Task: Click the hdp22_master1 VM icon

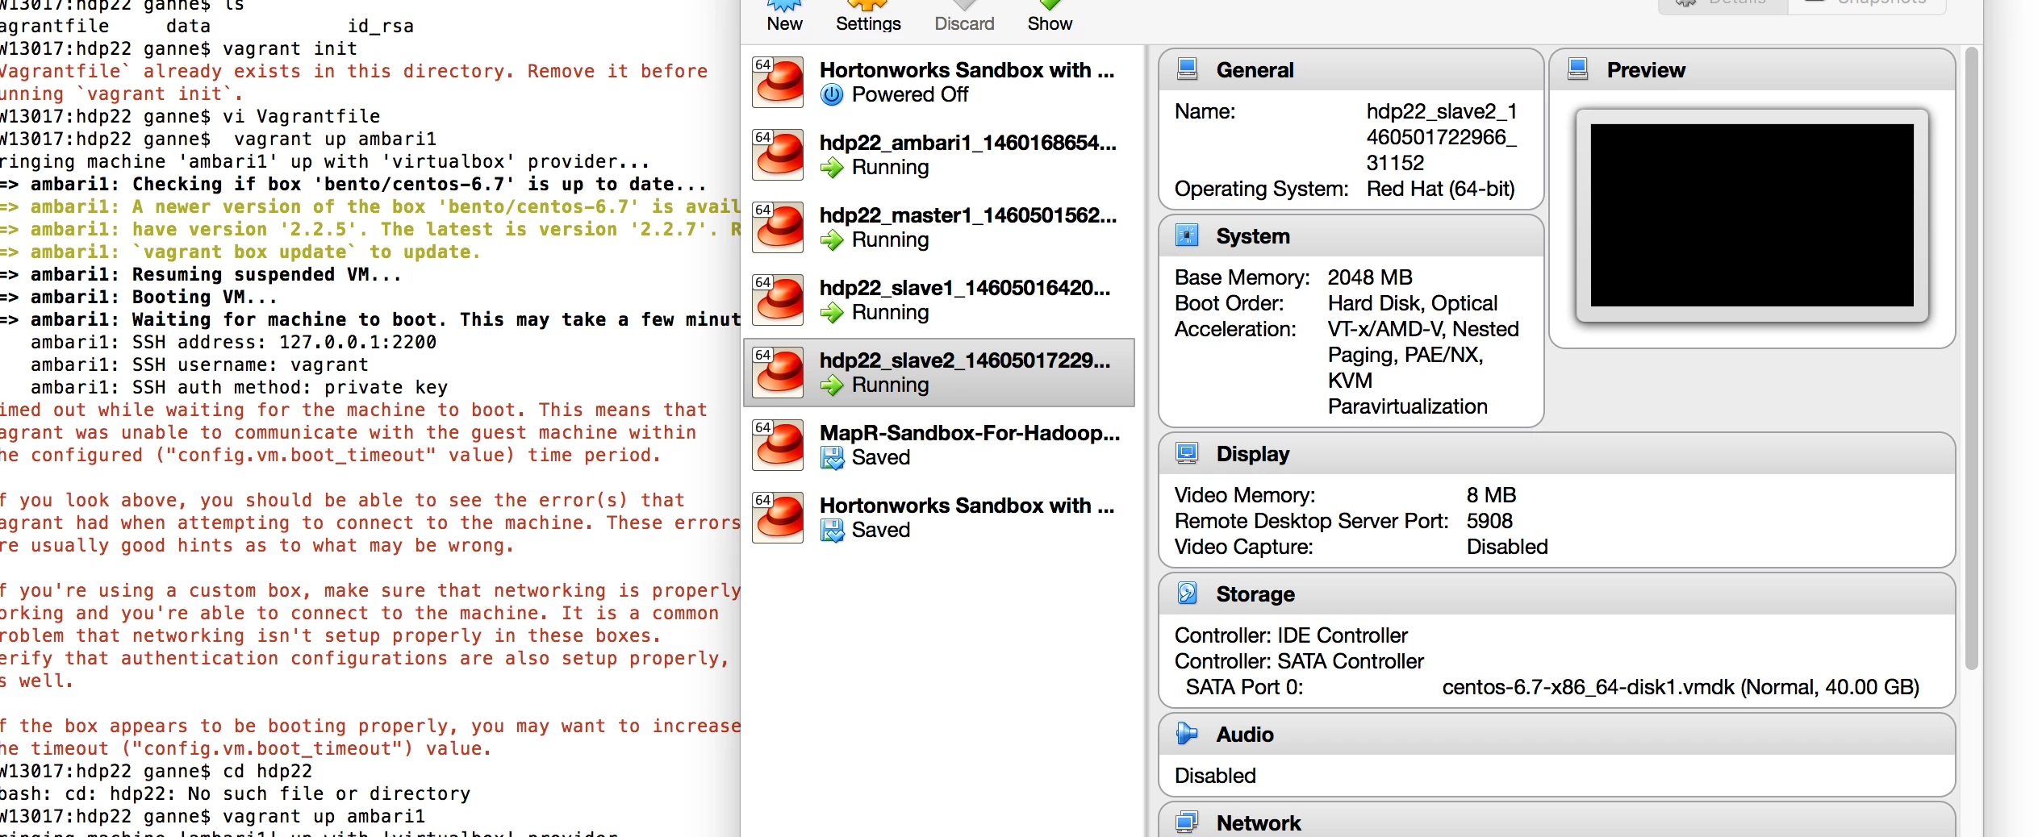Action: tap(778, 227)
